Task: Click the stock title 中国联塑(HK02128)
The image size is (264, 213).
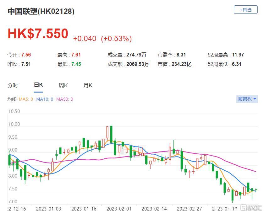Action: 41,11
